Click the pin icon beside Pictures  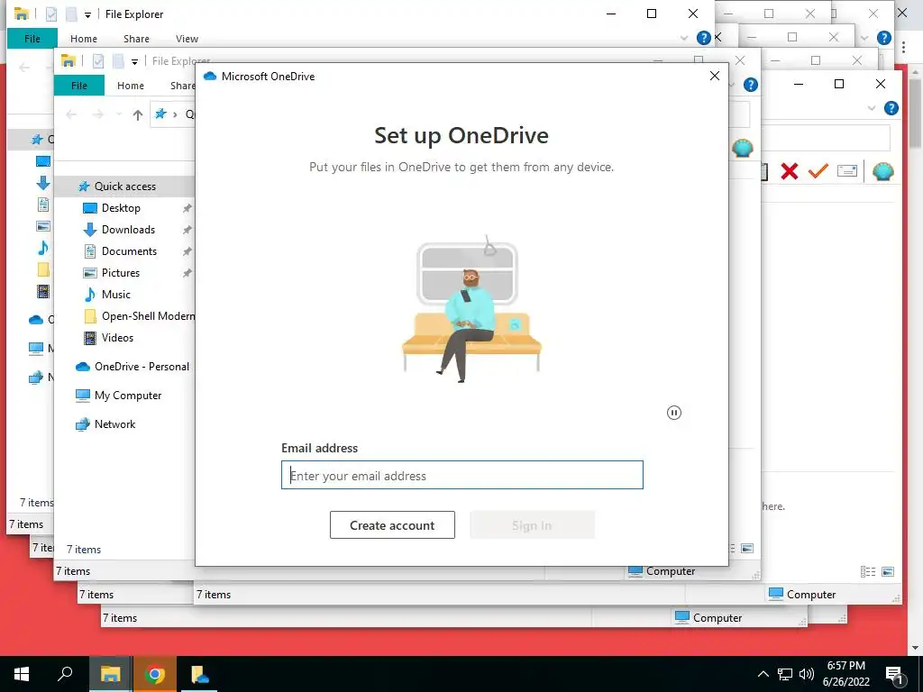tap(187, 272)
